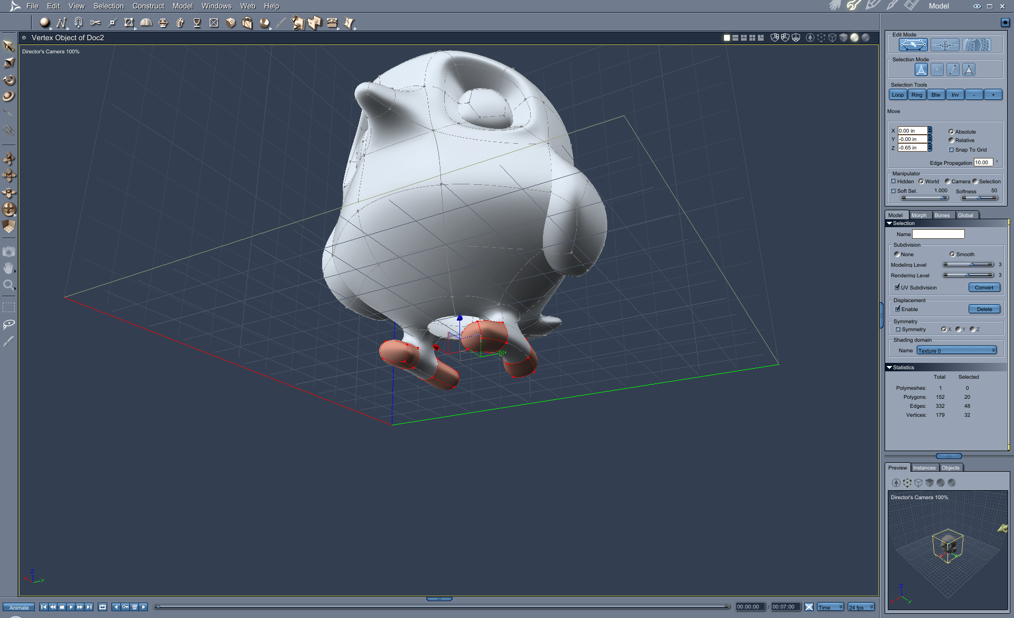Click the Loop selection button

898,95
